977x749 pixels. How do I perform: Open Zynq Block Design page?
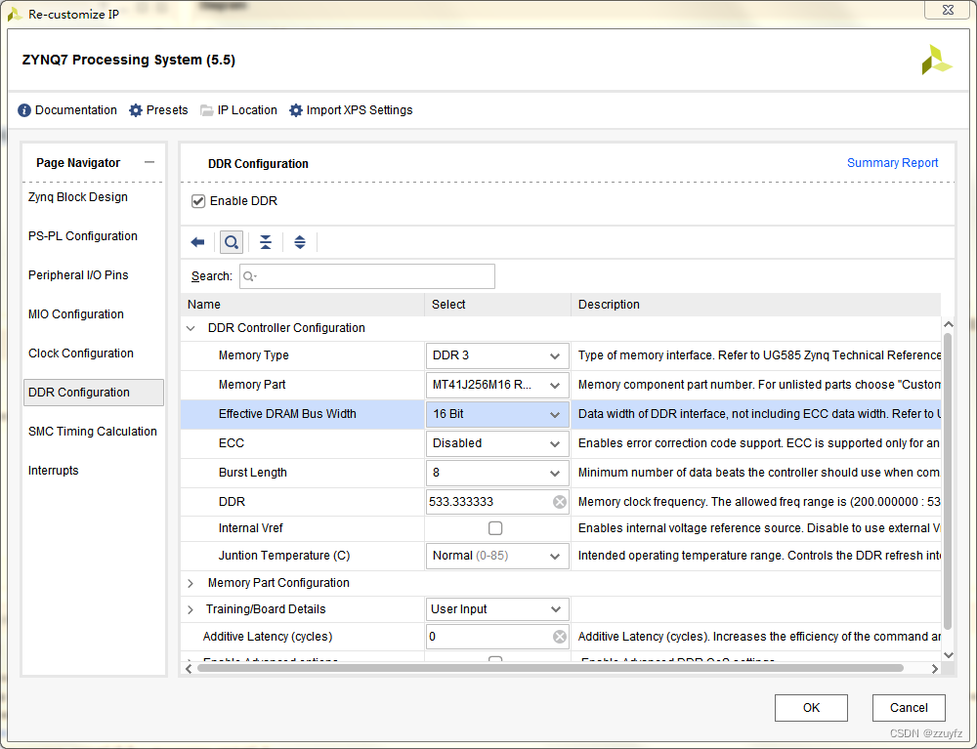coord(78,196)
